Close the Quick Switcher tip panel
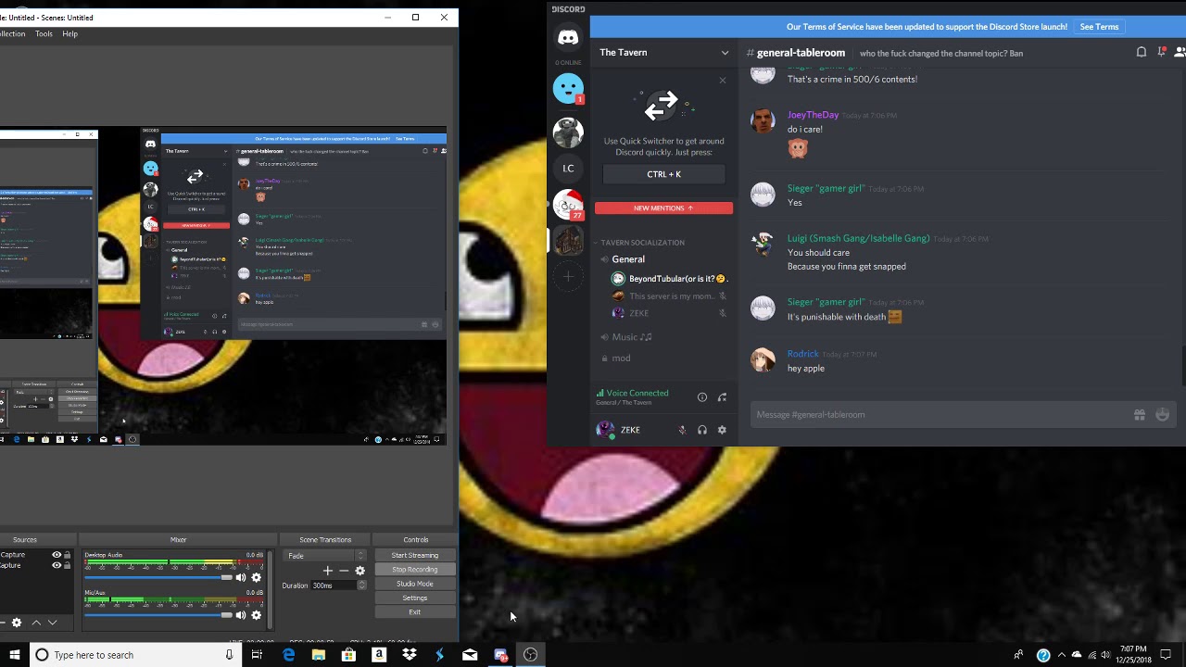 [723, 81]
